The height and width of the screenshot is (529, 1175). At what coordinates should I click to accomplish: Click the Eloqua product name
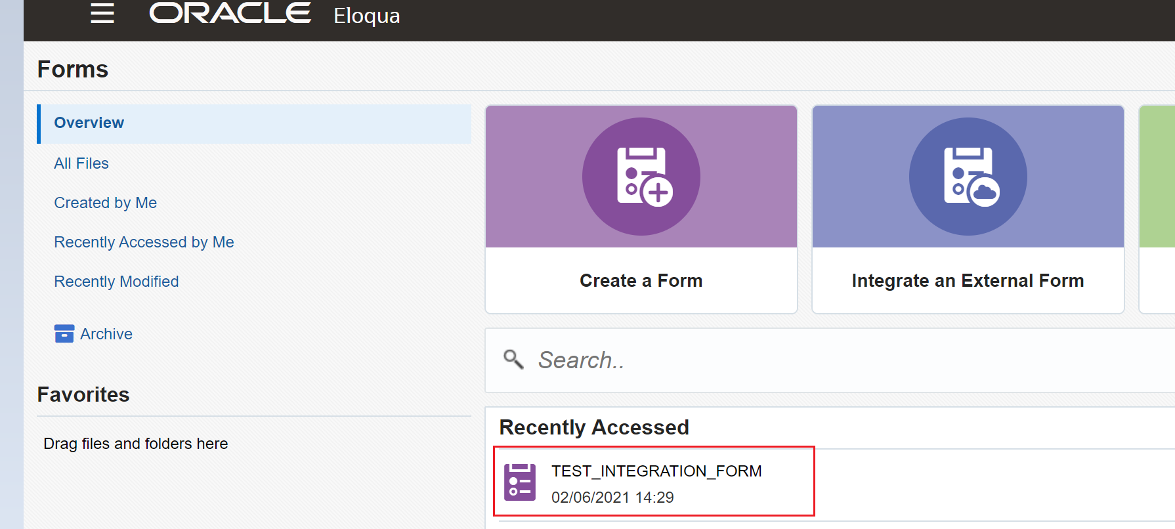click(367, 15)
